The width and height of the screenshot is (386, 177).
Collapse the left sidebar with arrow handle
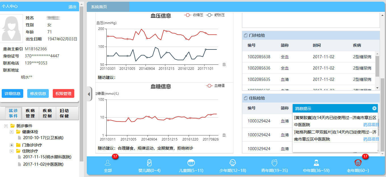[89, 94]
